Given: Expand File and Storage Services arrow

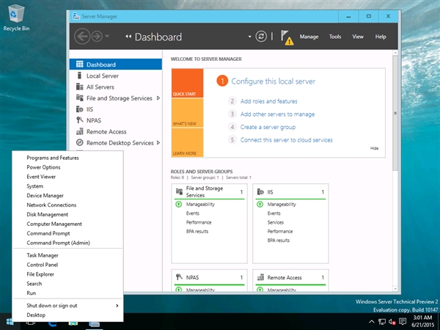Looking at the screenshot, I should point(158,98).
